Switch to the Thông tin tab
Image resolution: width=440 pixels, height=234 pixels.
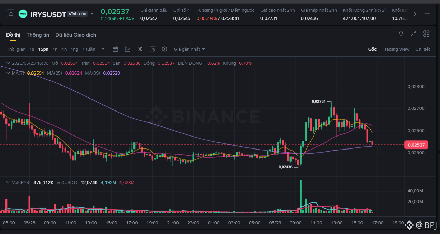pos(38,35)
